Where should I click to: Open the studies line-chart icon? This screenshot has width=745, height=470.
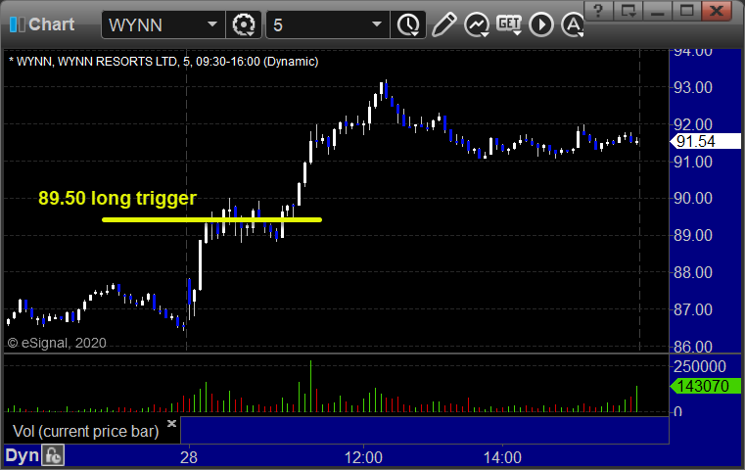477,24
